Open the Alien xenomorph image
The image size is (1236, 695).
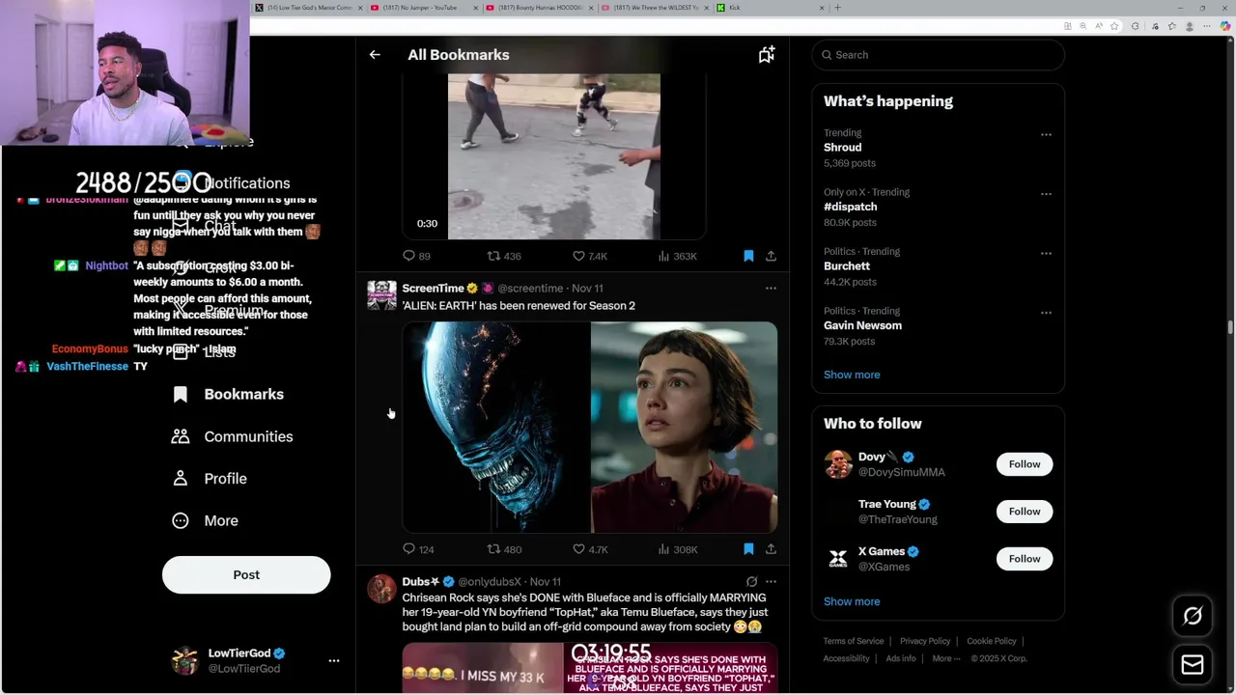(495, 428)
